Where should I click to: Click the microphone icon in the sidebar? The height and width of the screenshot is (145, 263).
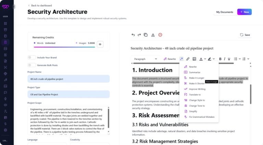coord(5,99)
